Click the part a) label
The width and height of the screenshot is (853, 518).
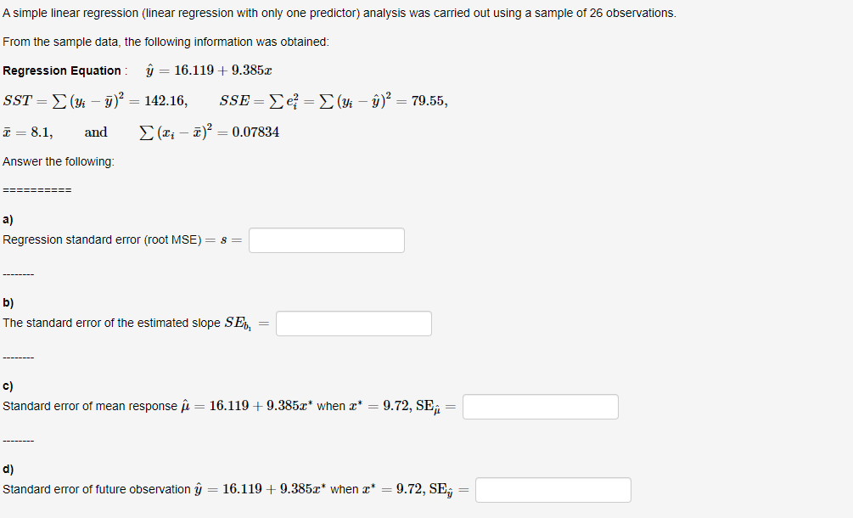pos(8,219)
